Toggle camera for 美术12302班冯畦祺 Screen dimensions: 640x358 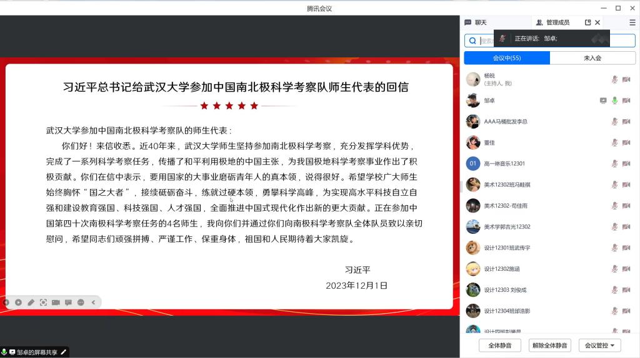pos(626,185)
